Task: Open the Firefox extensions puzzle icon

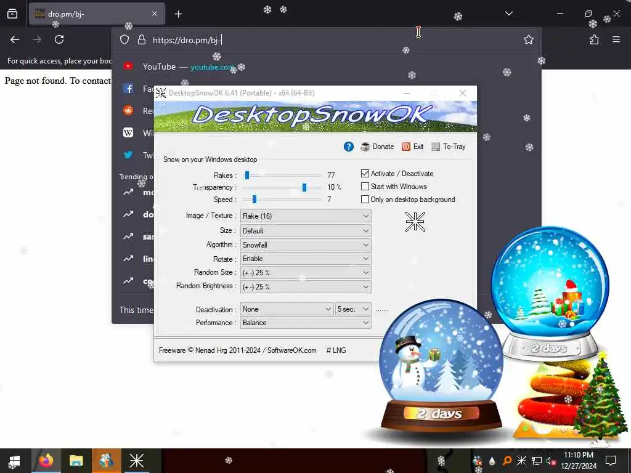Action: coord(594,39)
